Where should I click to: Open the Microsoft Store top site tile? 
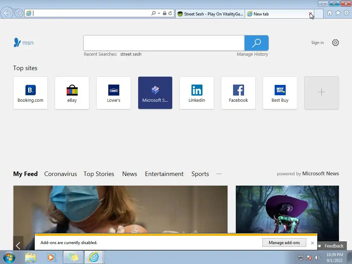(x=155, y=93)
